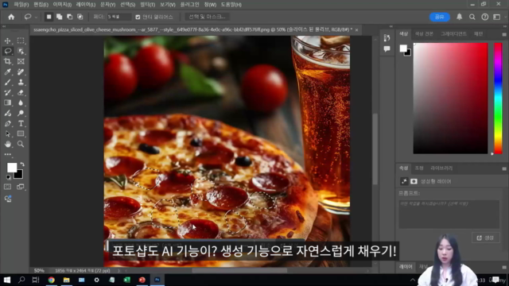Select the Rectangular Marquee tool
Viewport: 509px width, 286px height.
pyautogui.click(x=21, y=41)
